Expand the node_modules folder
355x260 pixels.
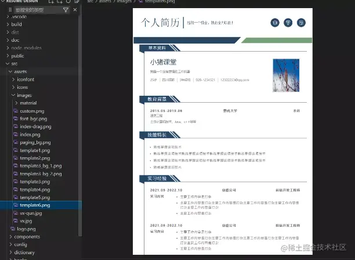click(26, 48)
